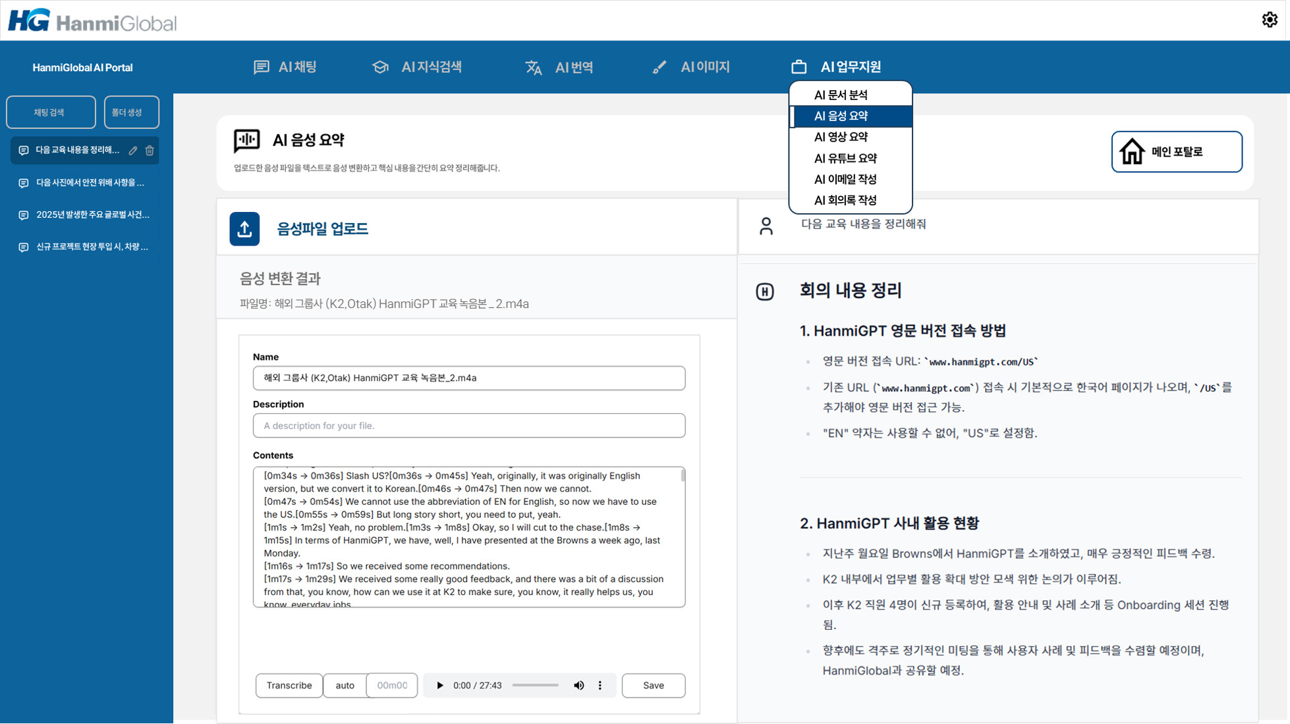Screen dimensions: 1290x724
Task: Select AI 문서 분석 menu entry
Action: (840, 95)
